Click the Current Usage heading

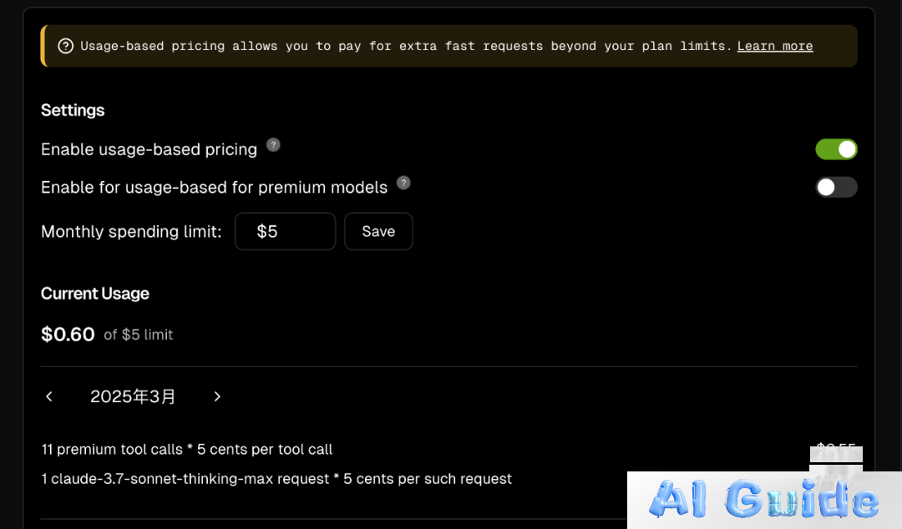(x=95, y=293)
